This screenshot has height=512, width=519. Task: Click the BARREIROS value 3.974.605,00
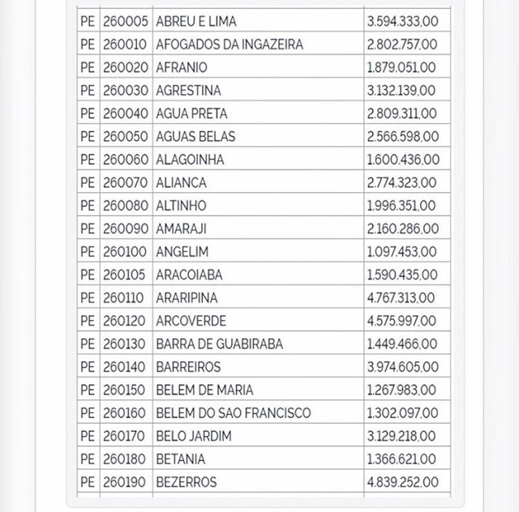401,367
